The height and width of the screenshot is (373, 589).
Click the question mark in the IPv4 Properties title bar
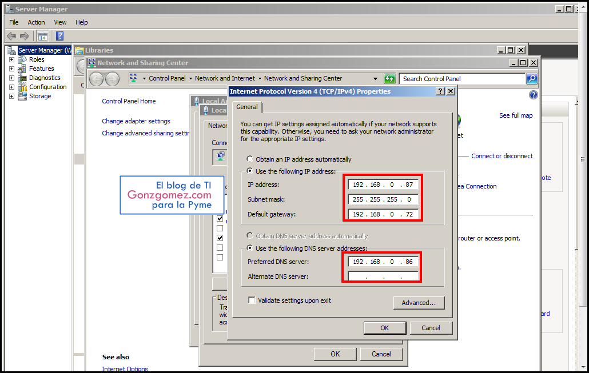click(440, 91)
